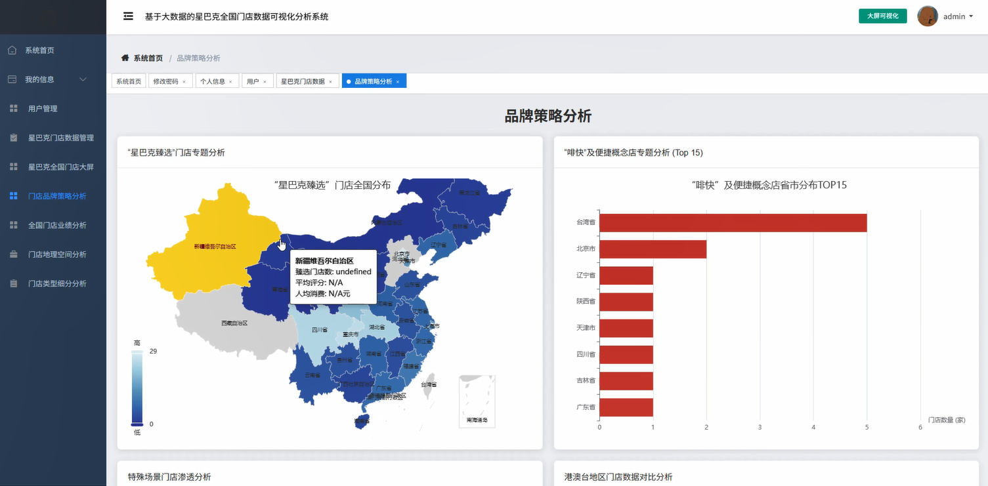Toggle the sidebar with the hamburger icon
This screenshot has height=486, width=988.
128,16
